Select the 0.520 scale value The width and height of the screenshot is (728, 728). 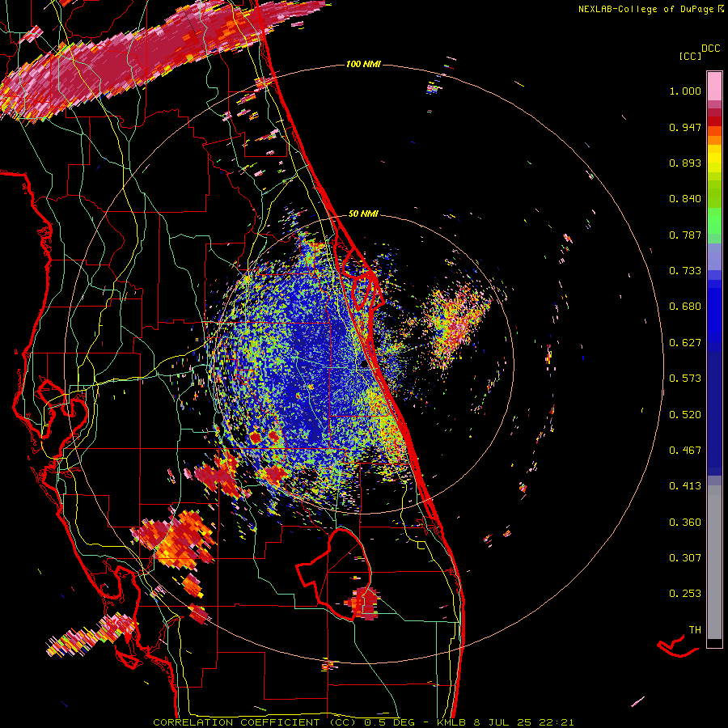pos(685,415)
